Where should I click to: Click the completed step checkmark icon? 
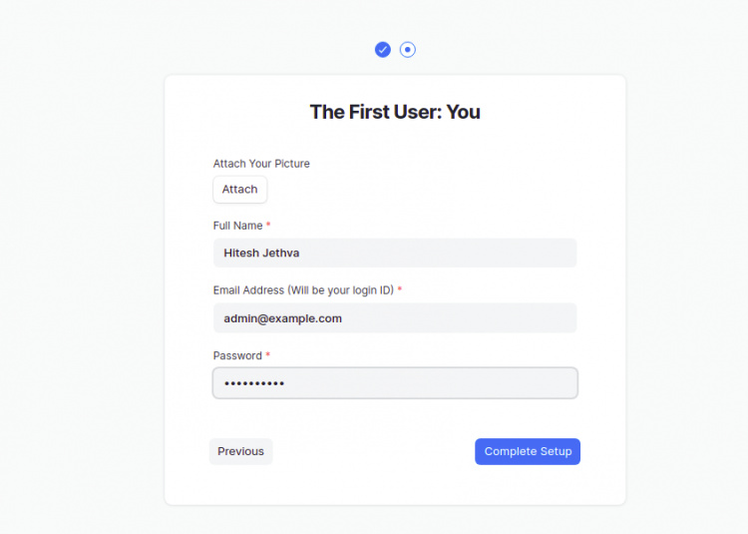tap(383, 50)
